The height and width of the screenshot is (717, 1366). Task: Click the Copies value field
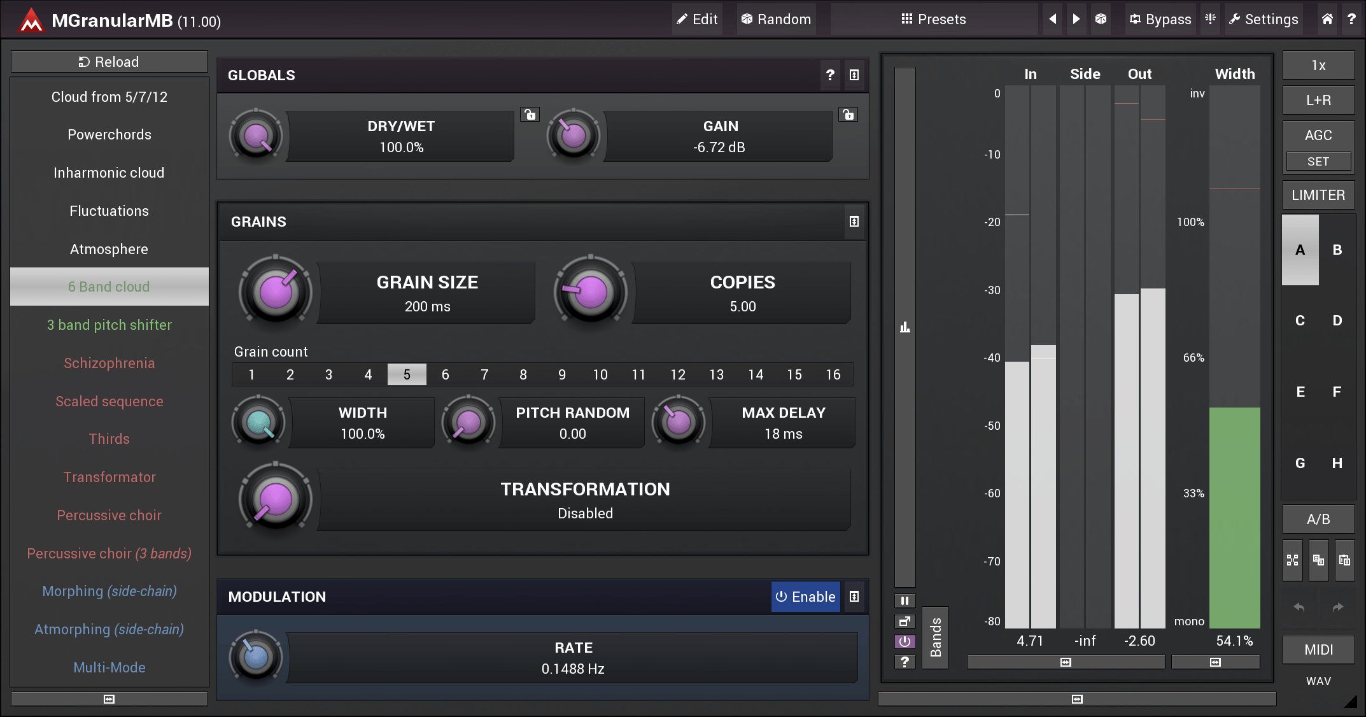(x=742, y=293)
